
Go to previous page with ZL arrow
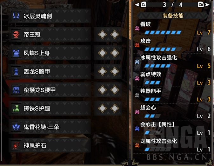point(141,5)
